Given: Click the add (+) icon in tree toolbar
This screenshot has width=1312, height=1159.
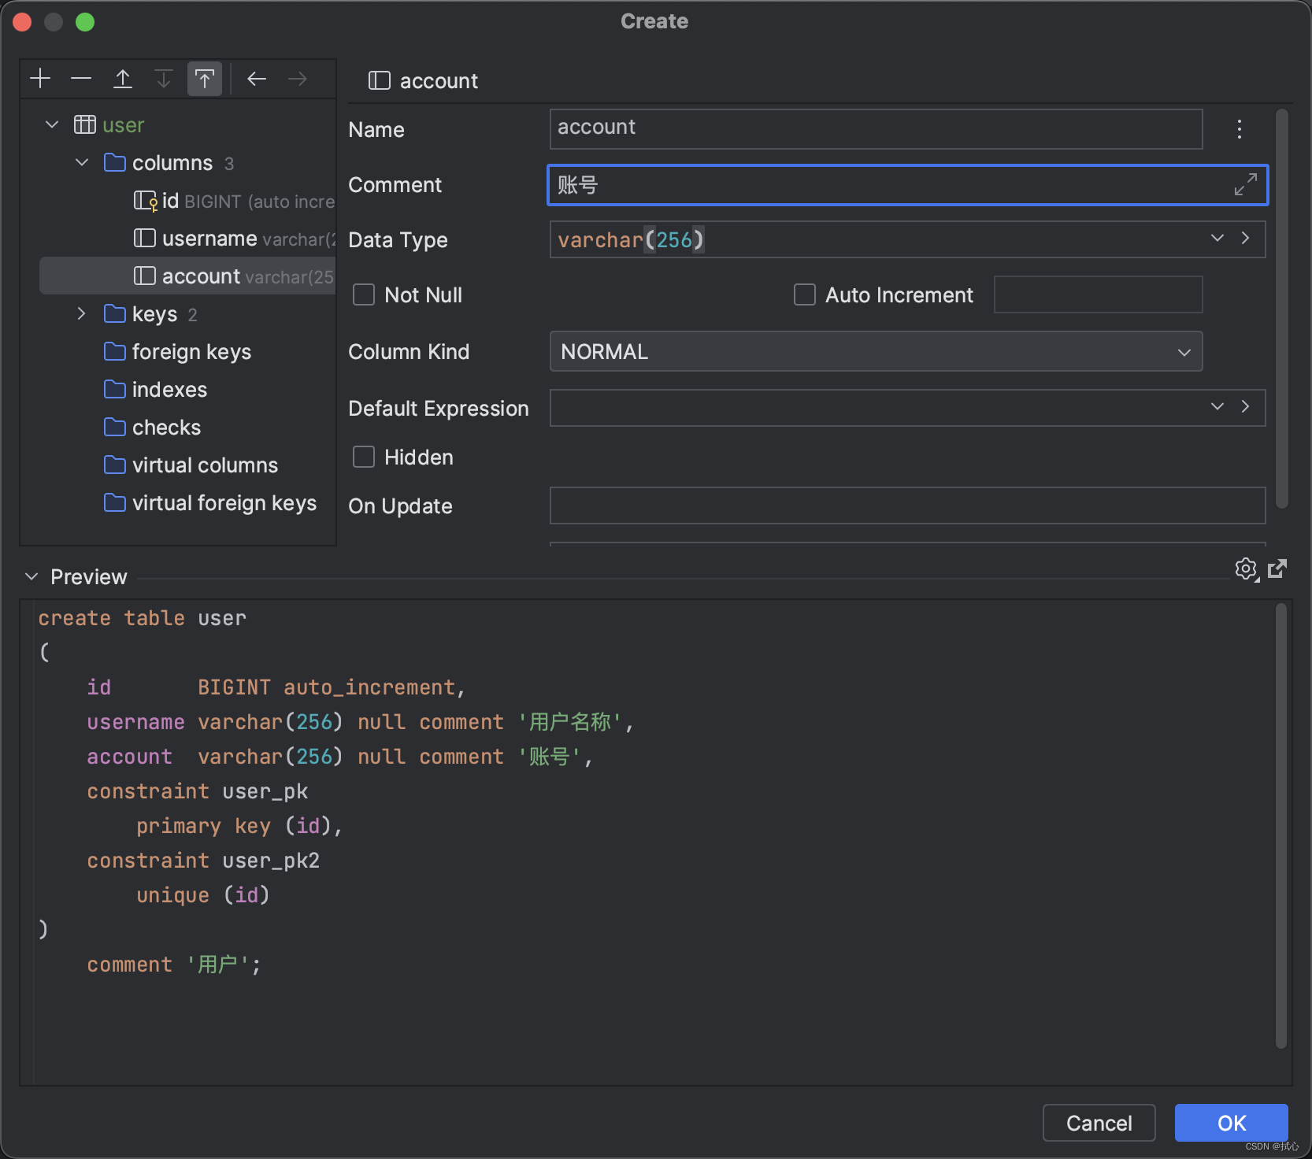Looking at the screenshot, I should pos(40,79).
